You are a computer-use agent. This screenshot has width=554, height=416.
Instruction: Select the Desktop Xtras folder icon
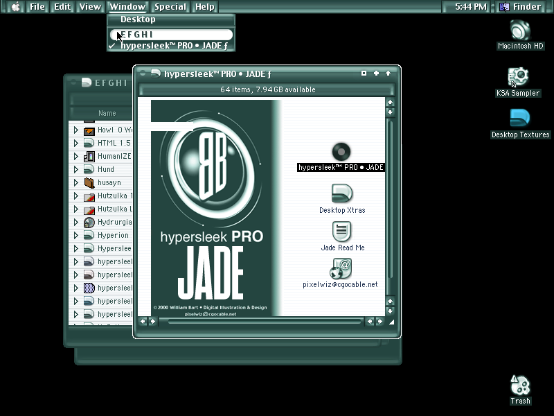341,193
